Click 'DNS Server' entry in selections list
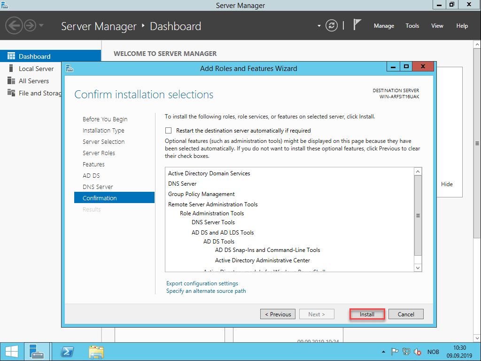 [182, 184]
